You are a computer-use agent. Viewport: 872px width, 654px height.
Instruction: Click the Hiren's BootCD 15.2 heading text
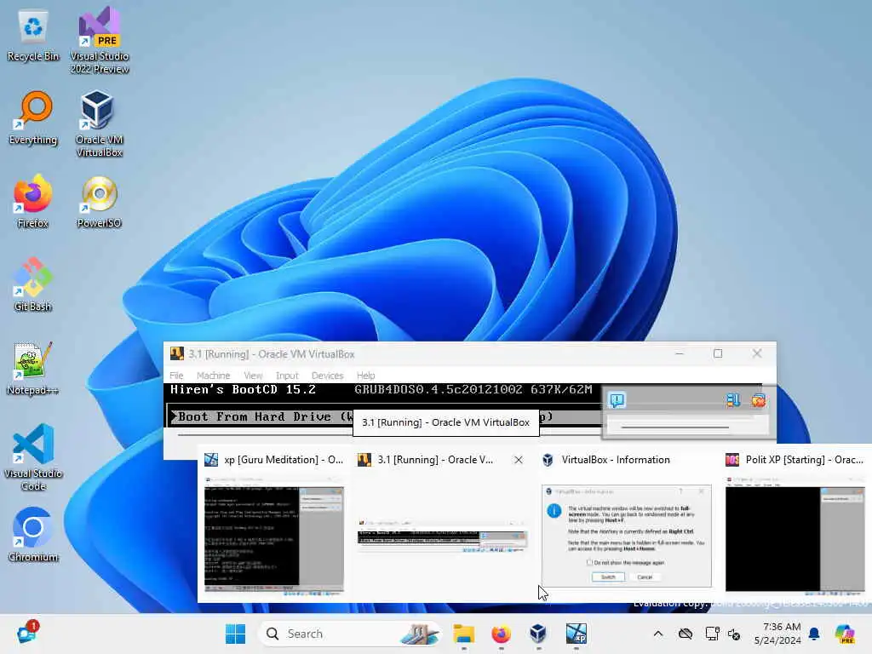point(243,390)
